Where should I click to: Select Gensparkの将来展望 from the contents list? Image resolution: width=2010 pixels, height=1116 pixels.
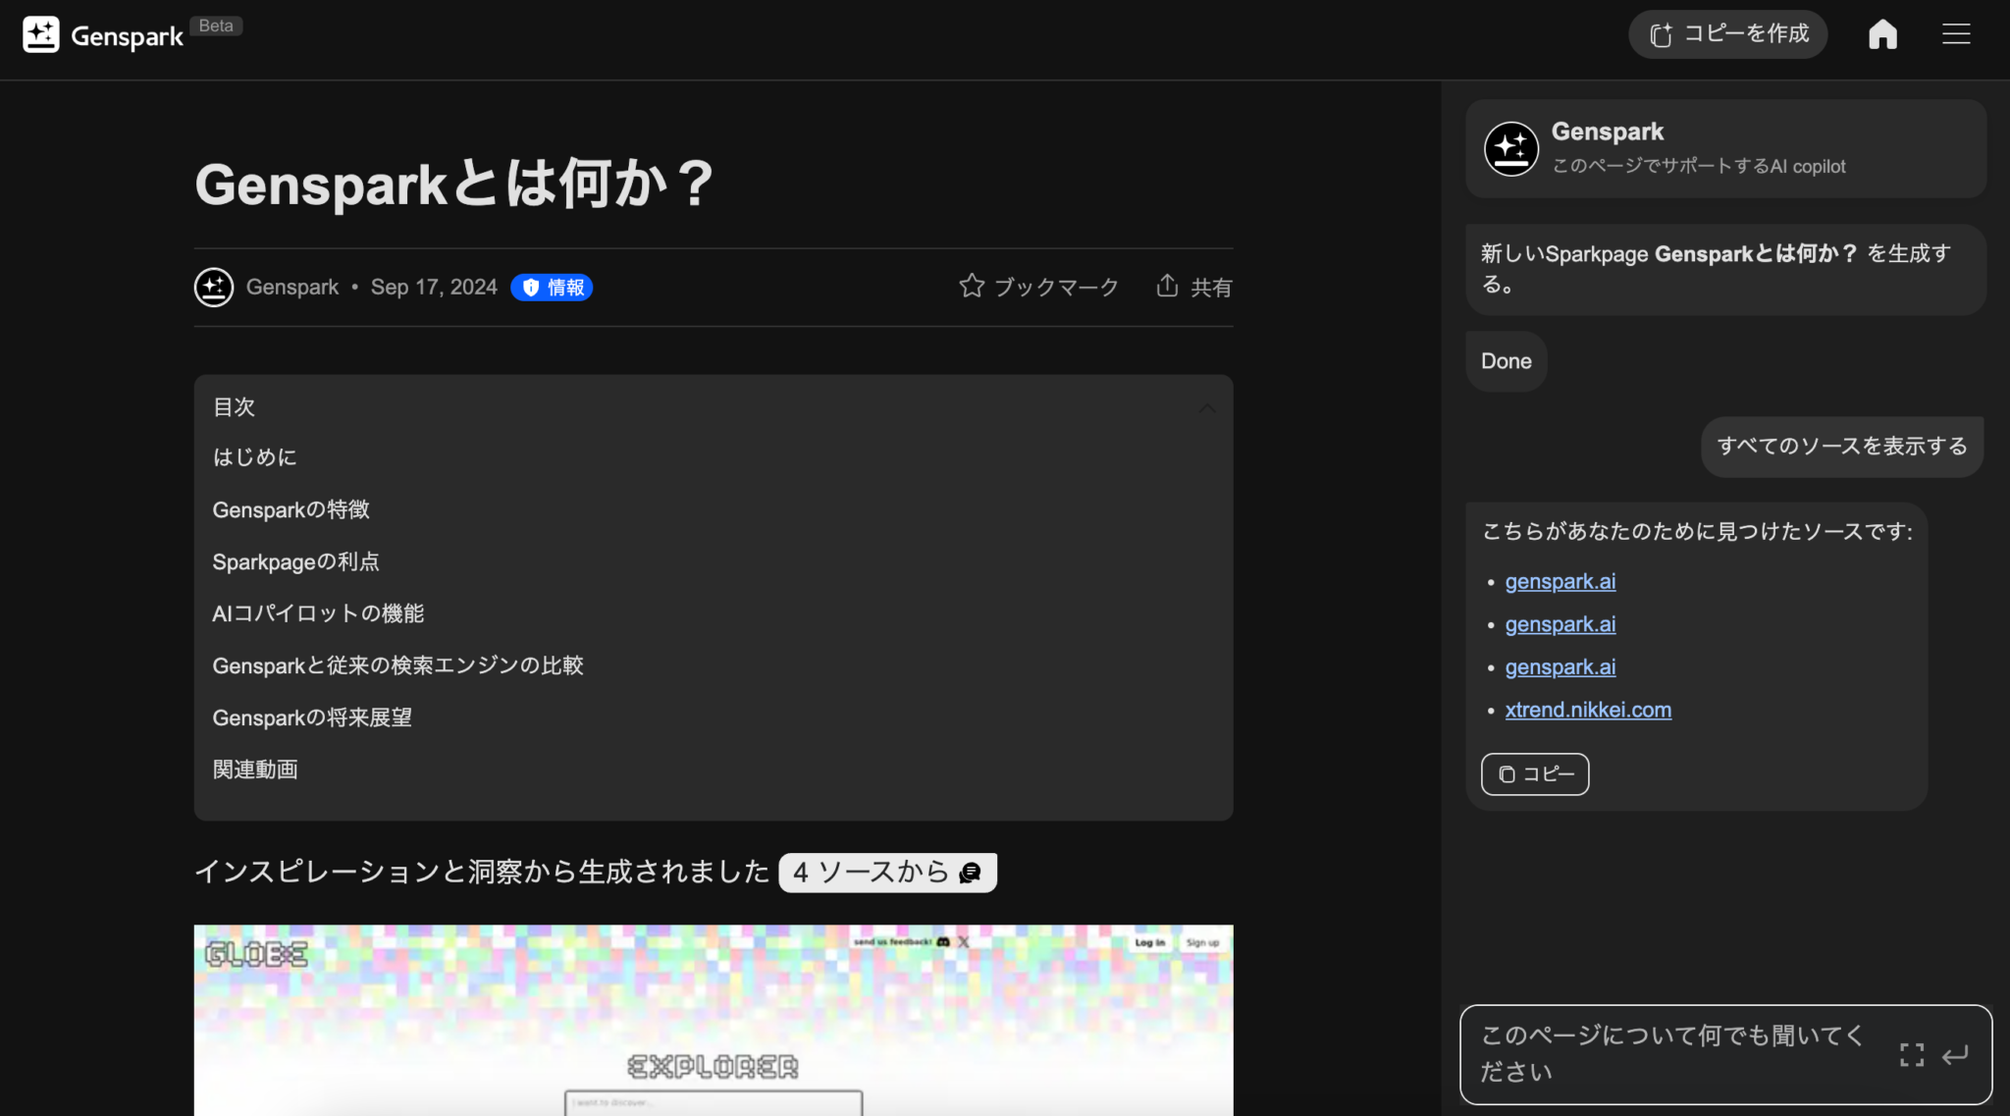tap(312, 717)
